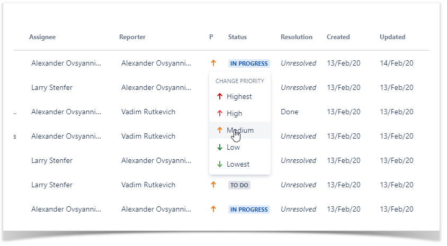
Task: Click the 14/Feb/20 updated date cell
Action: click(x=397, y=63)
